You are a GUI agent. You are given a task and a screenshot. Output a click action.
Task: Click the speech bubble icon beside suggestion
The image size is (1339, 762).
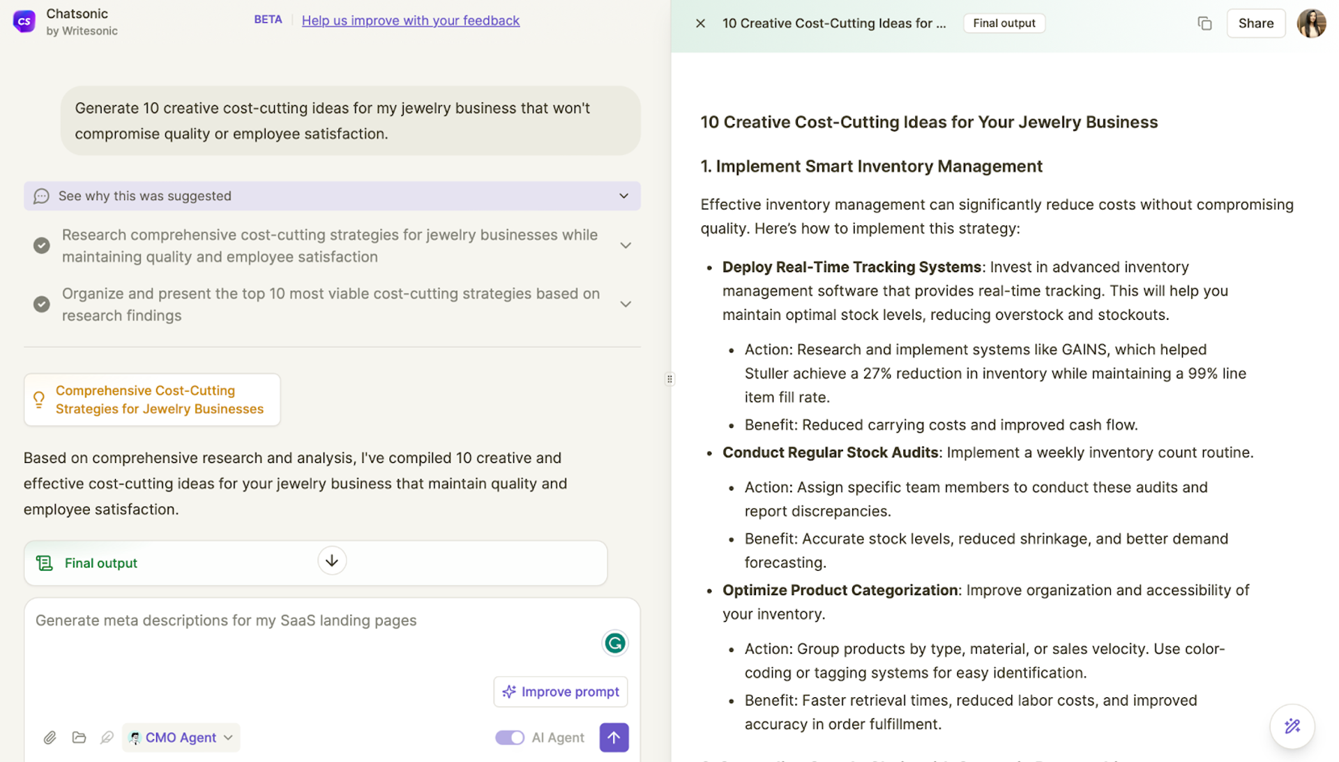coord(42,197)
